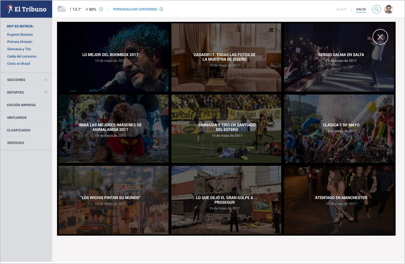
Task: Go to the Clasificados section
Action: (x=19, y=130)
